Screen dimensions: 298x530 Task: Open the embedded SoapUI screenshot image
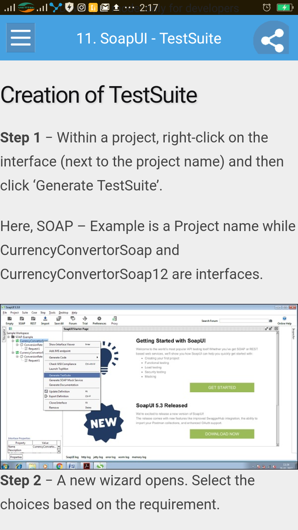point(149,387)
